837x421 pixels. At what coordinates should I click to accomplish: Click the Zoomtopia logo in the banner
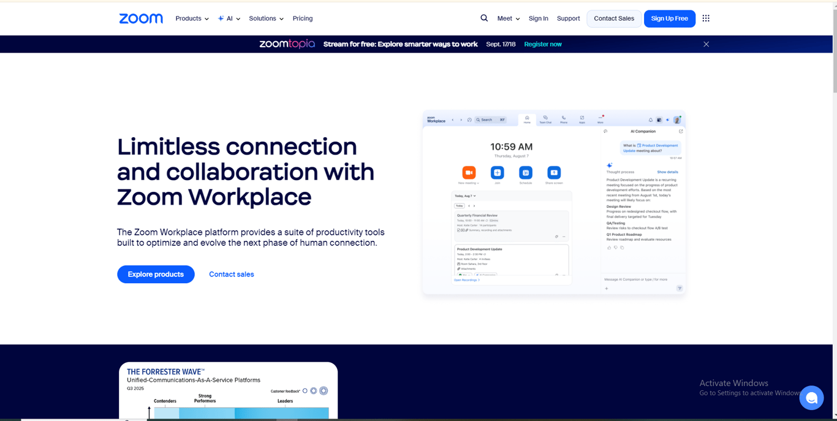click(x=287, y=44)
